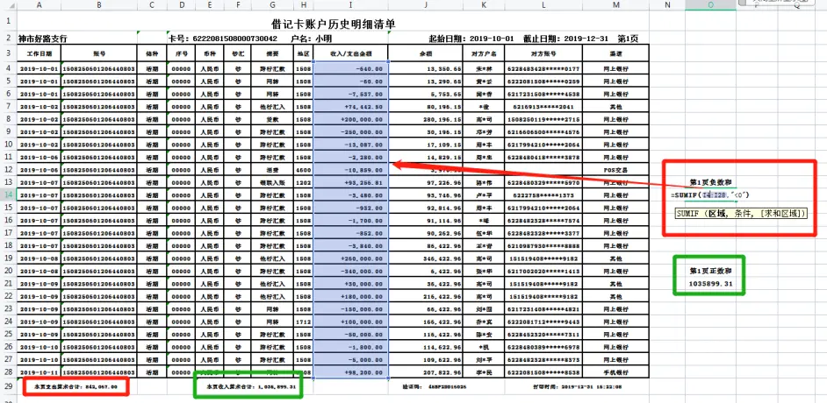Click the 余额 header cell
The width and height of the screenshot is (827, 403).
tap(426, 53)
